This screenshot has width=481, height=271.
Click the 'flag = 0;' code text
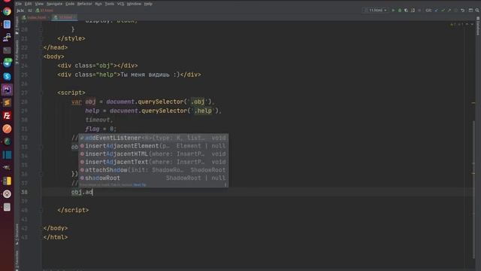click(x=101, y=129)
